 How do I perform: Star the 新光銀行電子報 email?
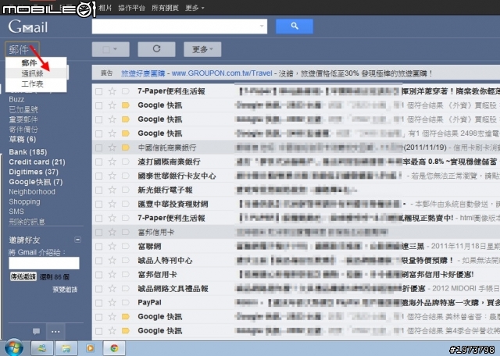coord(112,190)
